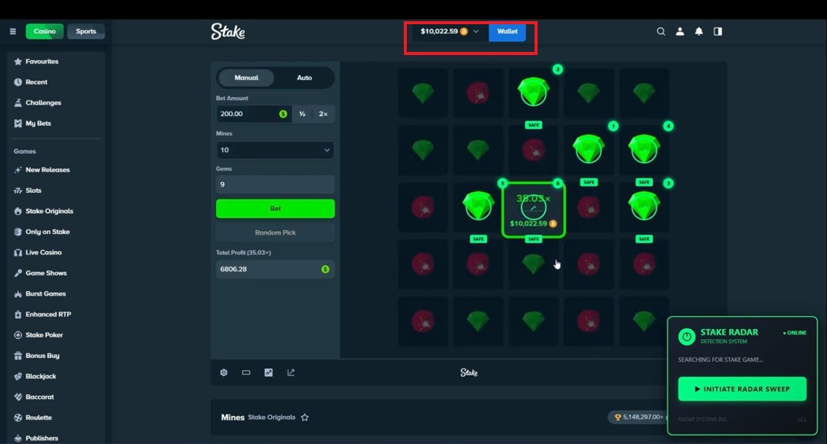The height and width of the screenshot is (444, 827).
Task: Click the pop-out arrow icon below game
Action: pyautogui.click(x=291, y=373)
